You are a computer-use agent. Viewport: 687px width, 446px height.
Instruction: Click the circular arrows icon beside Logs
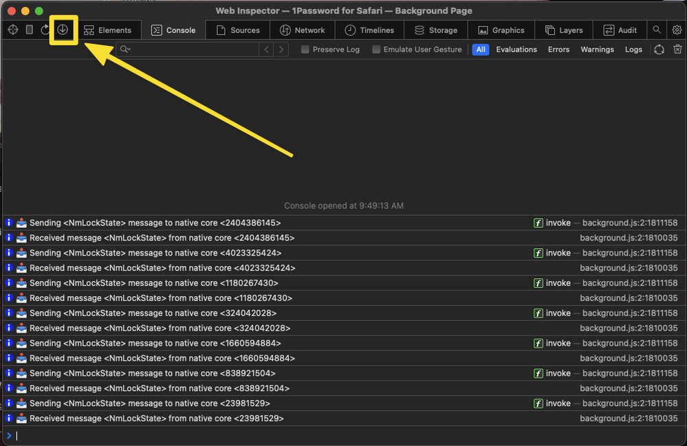(x=659, y=49)
